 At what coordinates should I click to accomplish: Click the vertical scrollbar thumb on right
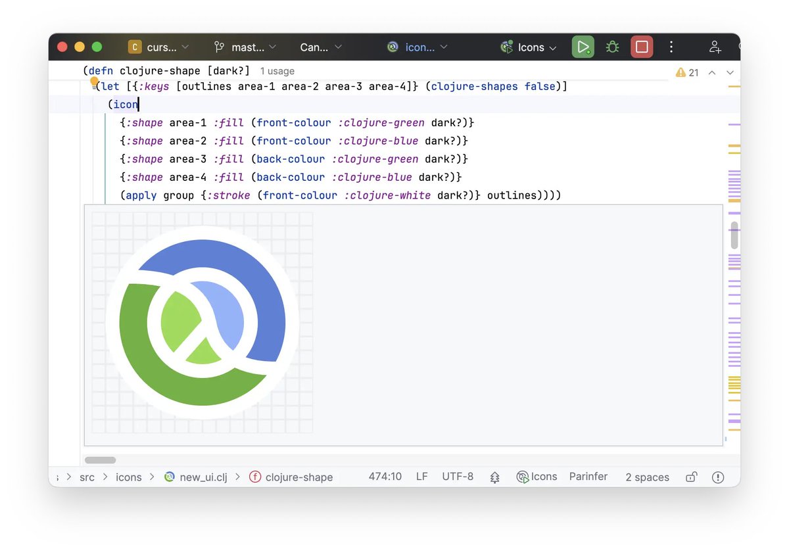pos(734,235)
